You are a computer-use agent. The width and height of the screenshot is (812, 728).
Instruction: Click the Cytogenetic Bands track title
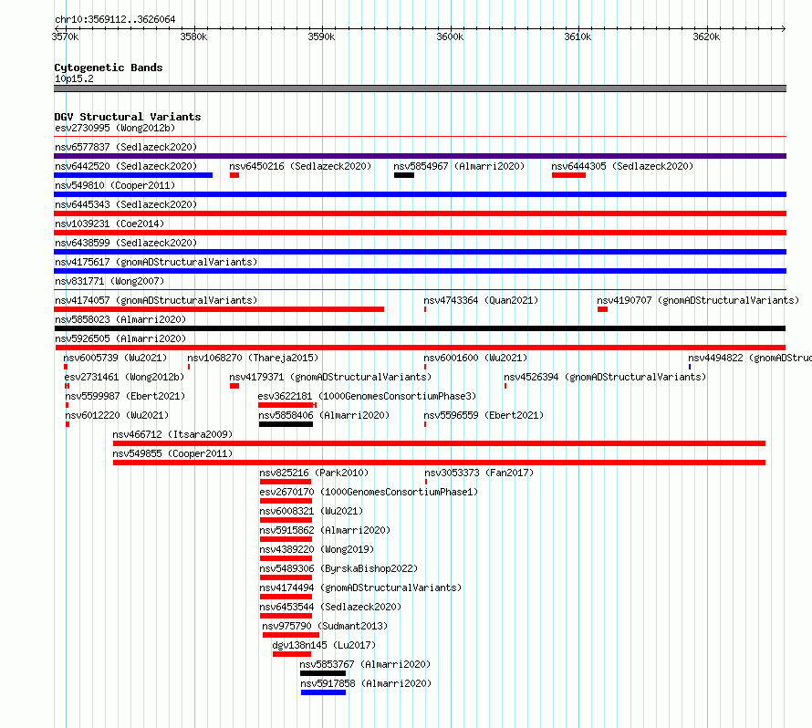coord(109,68)
